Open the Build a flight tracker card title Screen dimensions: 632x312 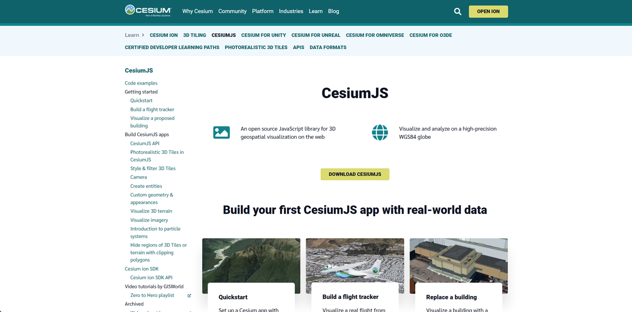pyautogui.click(x=350, y=297)
